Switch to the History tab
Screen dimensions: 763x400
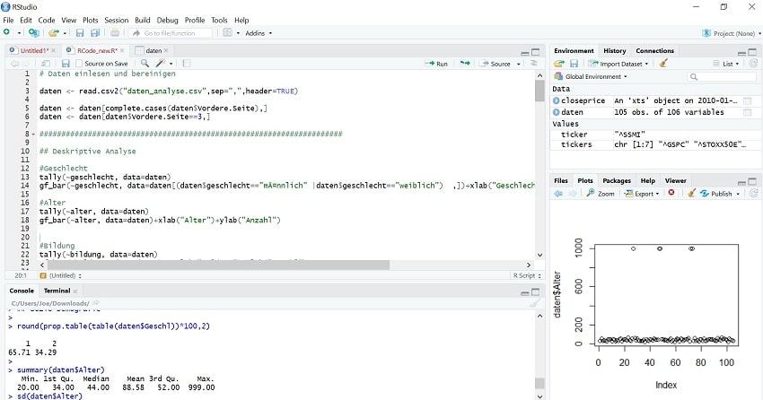coord(614,51)
